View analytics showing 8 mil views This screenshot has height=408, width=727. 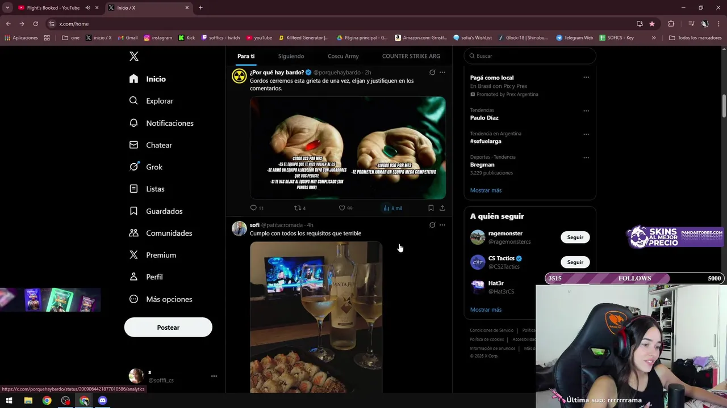pyautogui.click(x=392, y=208)
